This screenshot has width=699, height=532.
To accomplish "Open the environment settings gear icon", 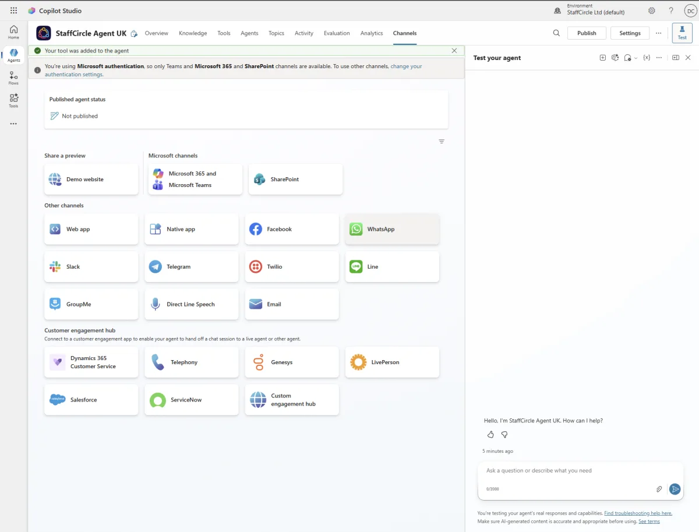I will [652, 10].
